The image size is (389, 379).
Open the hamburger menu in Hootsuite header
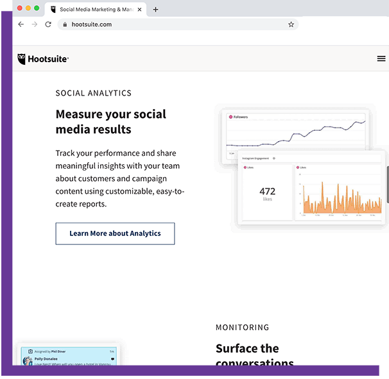(x=381, y=58)
